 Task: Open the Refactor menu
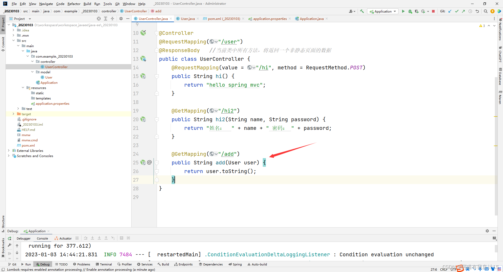74,4
